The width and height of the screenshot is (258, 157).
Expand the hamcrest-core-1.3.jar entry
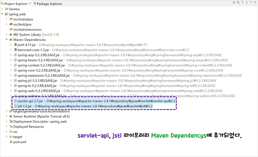(x=11, y=50)
